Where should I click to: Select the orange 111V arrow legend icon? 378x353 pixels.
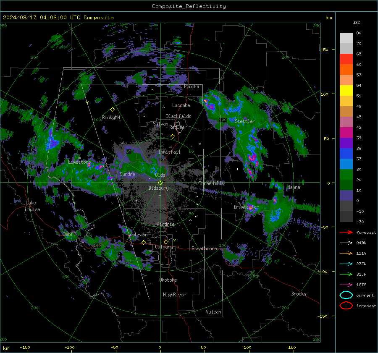point(346,253)
